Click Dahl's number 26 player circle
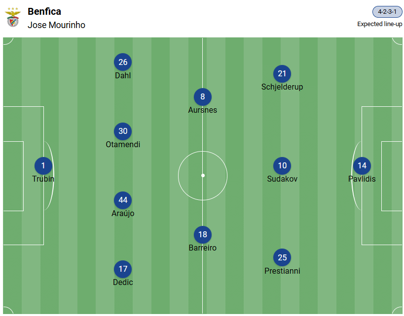 click(123, 62)
